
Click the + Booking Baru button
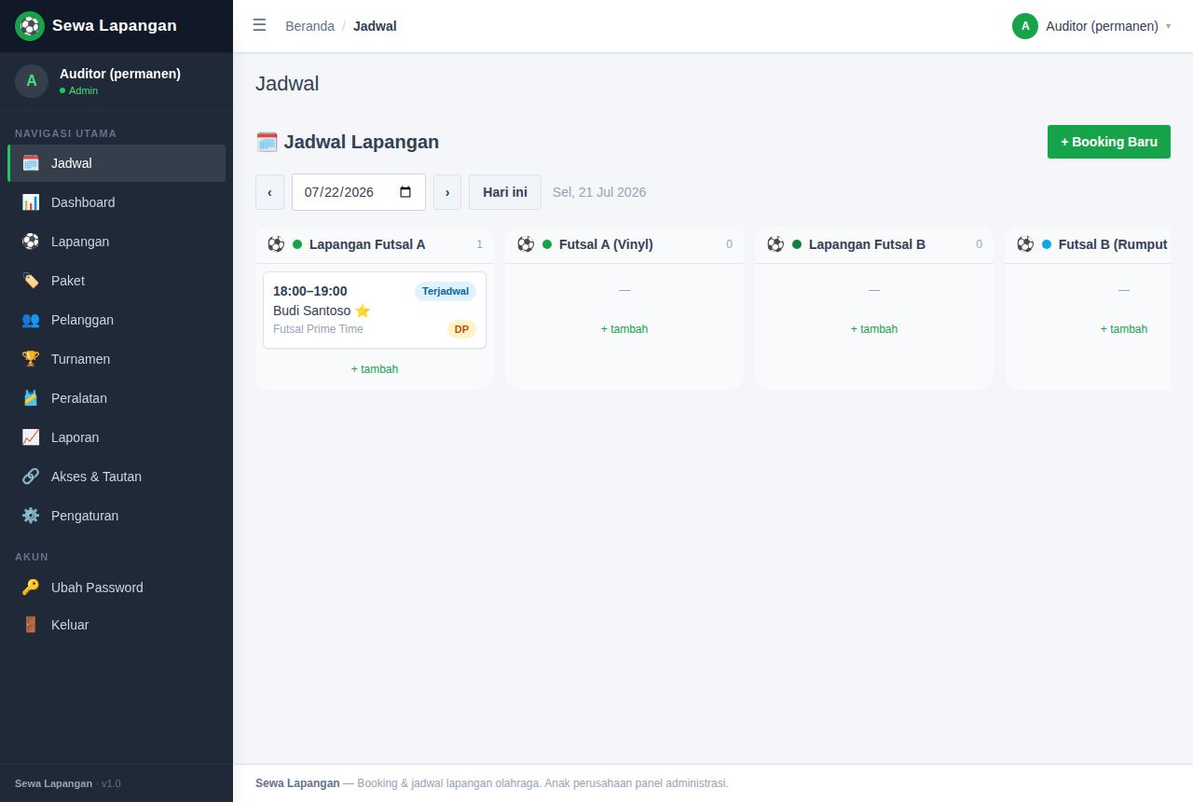click(x=1109, y=142)
